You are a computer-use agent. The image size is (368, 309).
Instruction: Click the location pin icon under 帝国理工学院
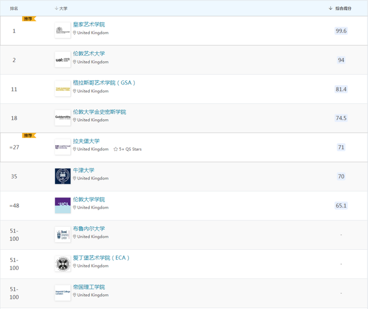click(75, 295)
